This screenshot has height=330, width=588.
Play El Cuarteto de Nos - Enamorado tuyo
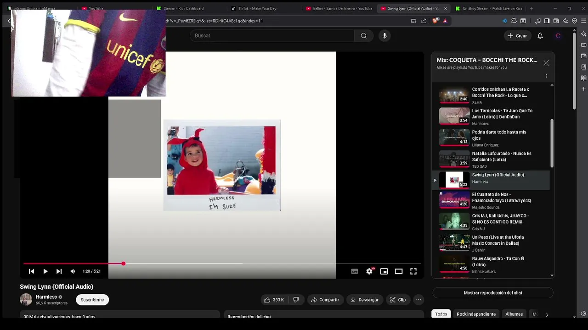[x=490, y=201]
